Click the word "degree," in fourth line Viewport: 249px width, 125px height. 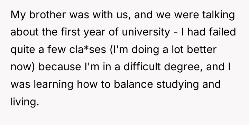pyautogui.click(x=183, y=67)
